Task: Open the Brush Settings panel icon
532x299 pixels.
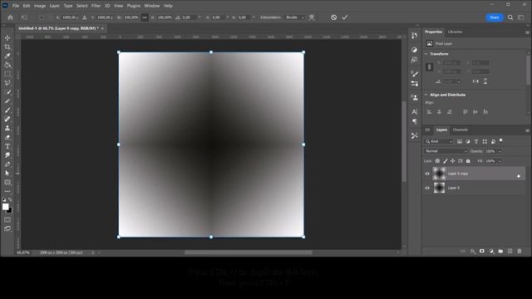Action: click(414, 74)
